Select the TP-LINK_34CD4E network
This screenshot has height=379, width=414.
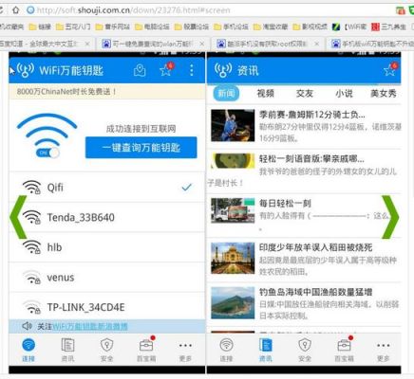(106, 306)
